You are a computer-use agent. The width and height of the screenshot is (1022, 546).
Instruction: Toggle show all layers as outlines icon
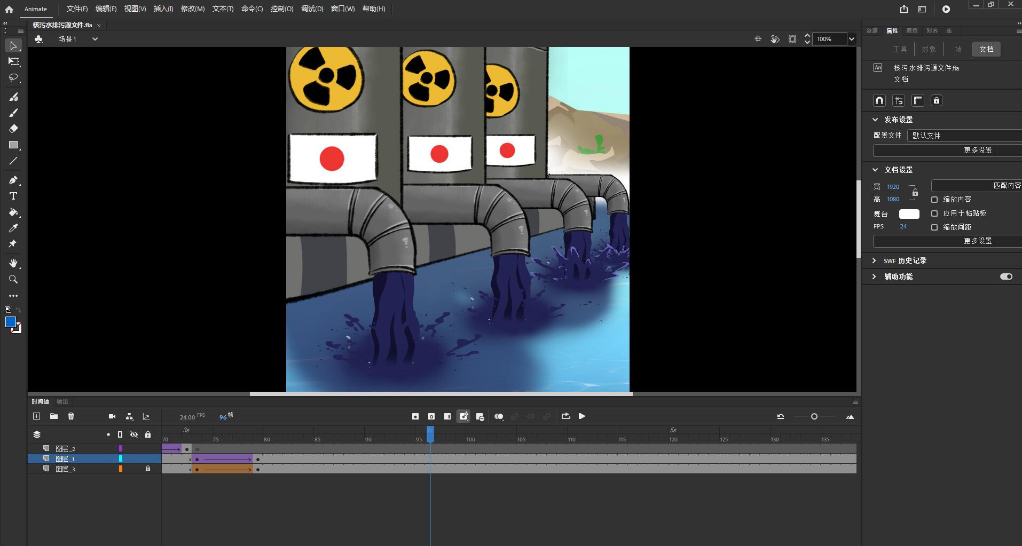[x=120, y=434]
